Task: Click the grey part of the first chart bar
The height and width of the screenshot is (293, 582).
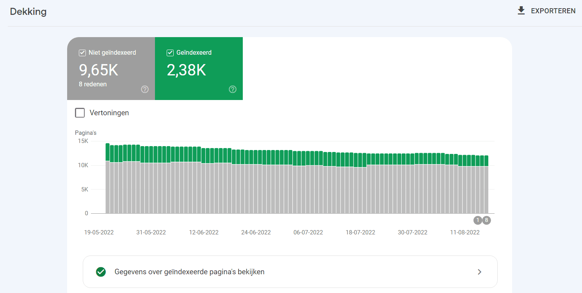Action: [108, 188]
